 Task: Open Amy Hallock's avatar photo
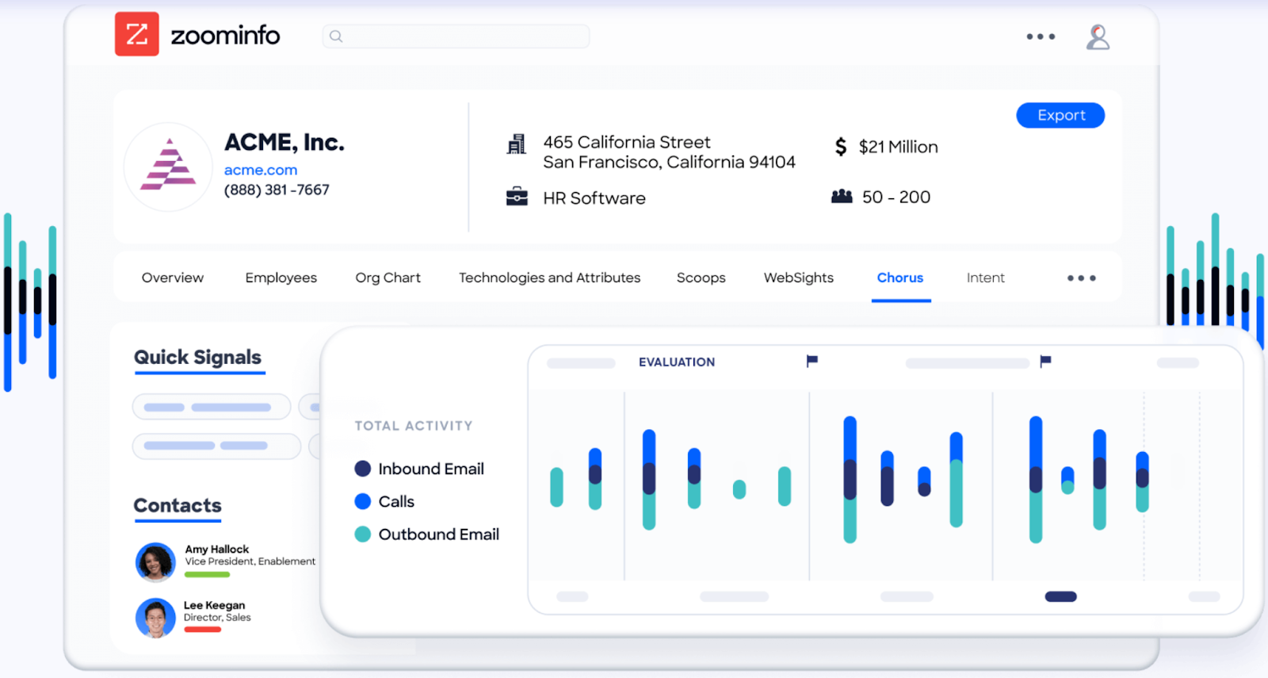pos(155,562)
